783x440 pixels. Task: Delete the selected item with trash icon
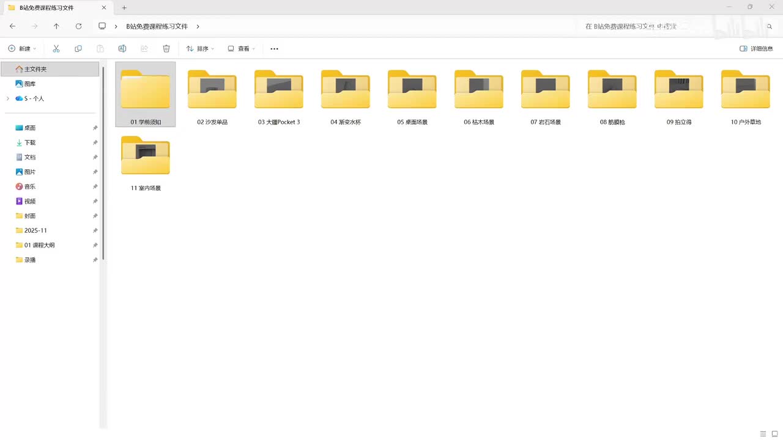166,48
